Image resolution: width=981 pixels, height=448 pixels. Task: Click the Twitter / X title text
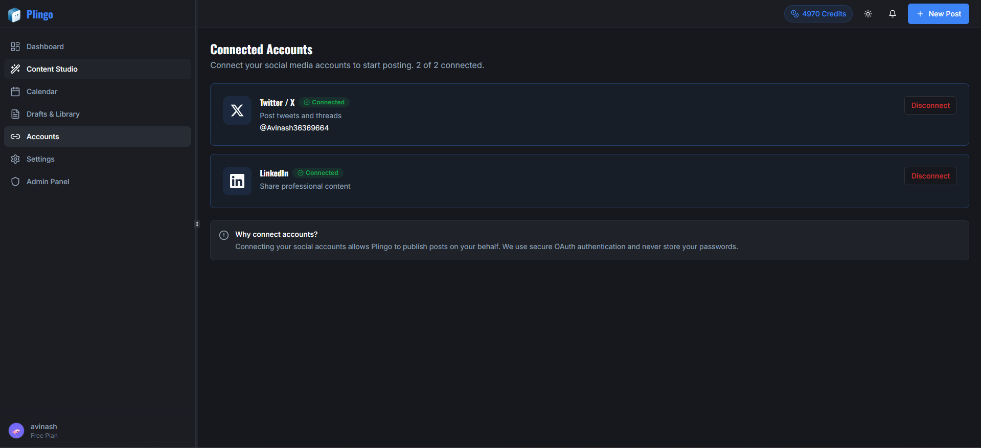point(277,103)
